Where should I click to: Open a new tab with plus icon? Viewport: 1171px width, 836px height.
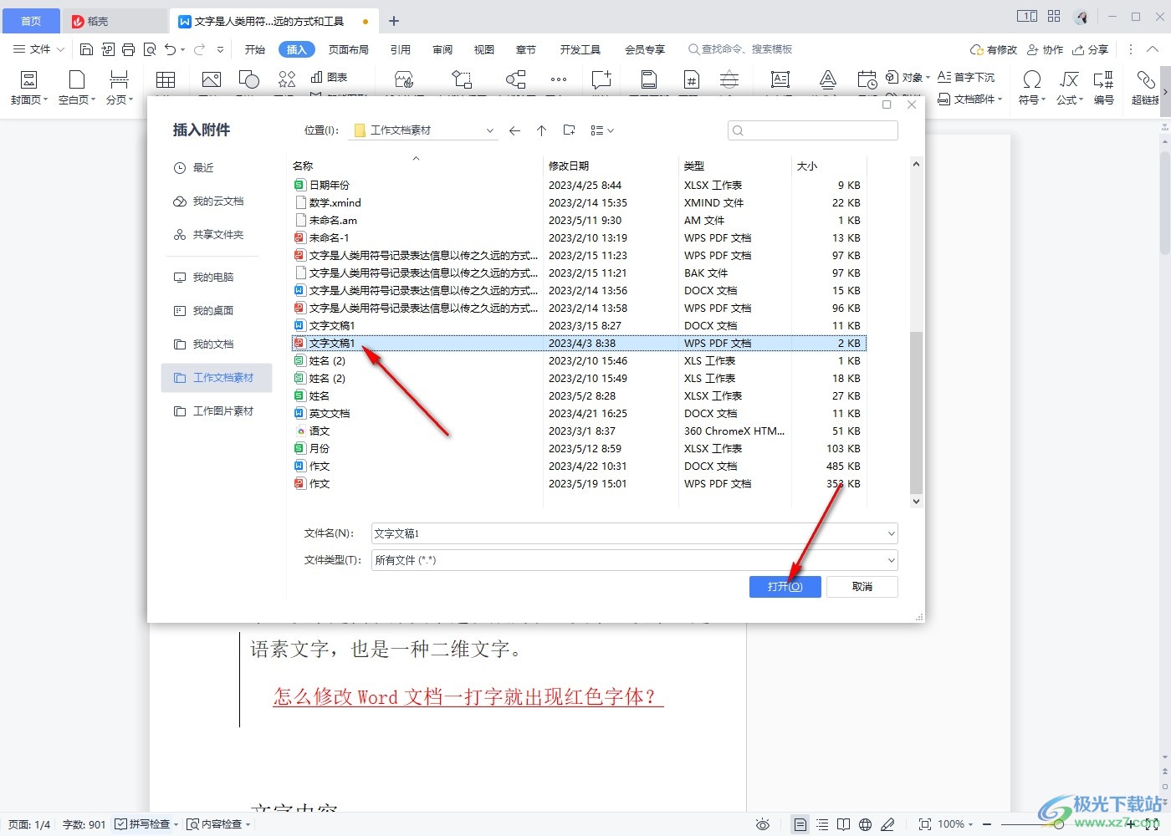(394, 21)
